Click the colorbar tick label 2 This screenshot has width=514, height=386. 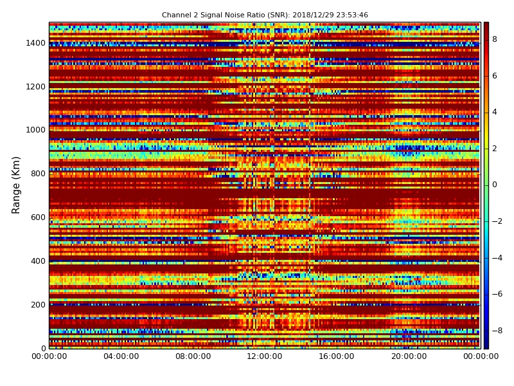tap(495, 149)
